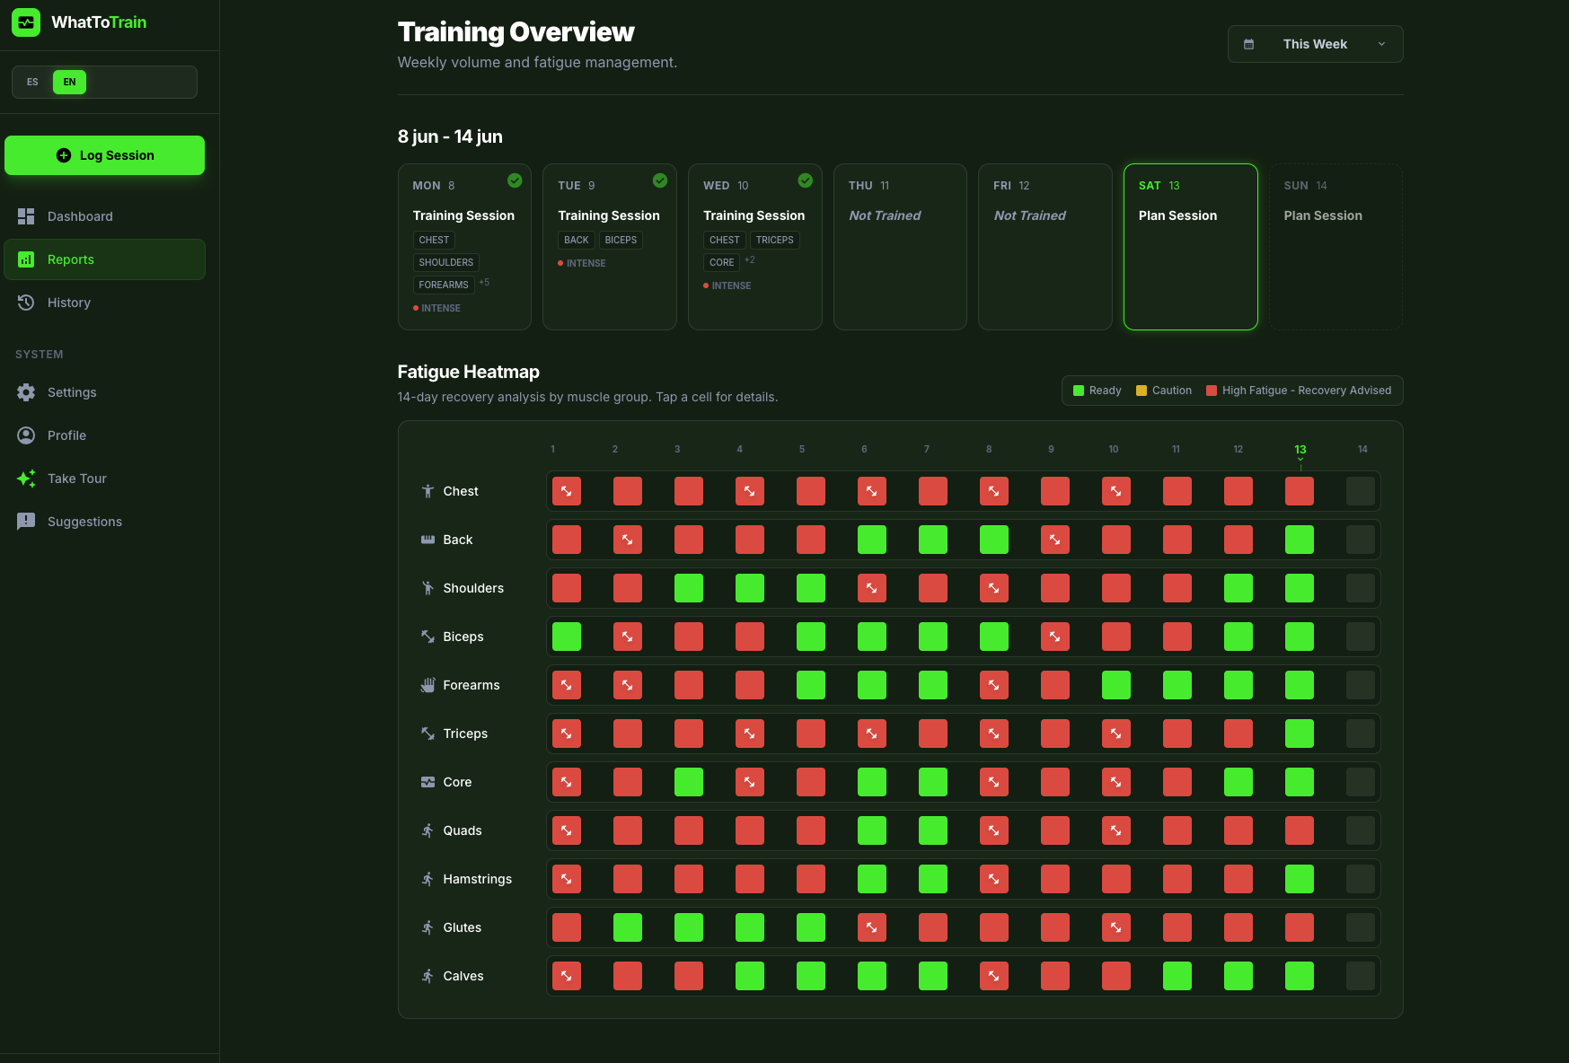The width and height of the screenshot is (1569, 1063).
Task: Click the Calves running figure icon
Action: pos(428,976)
